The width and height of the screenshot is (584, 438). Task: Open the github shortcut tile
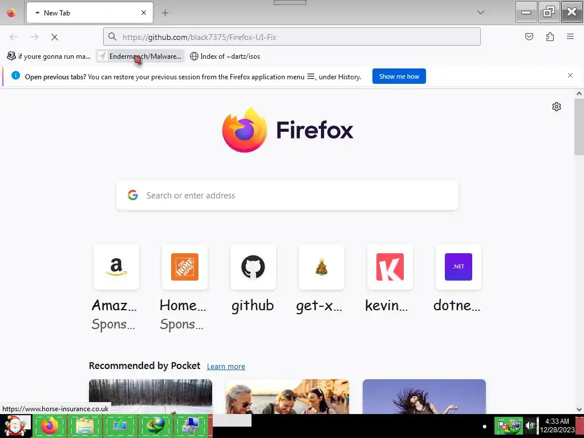[253, 267]
